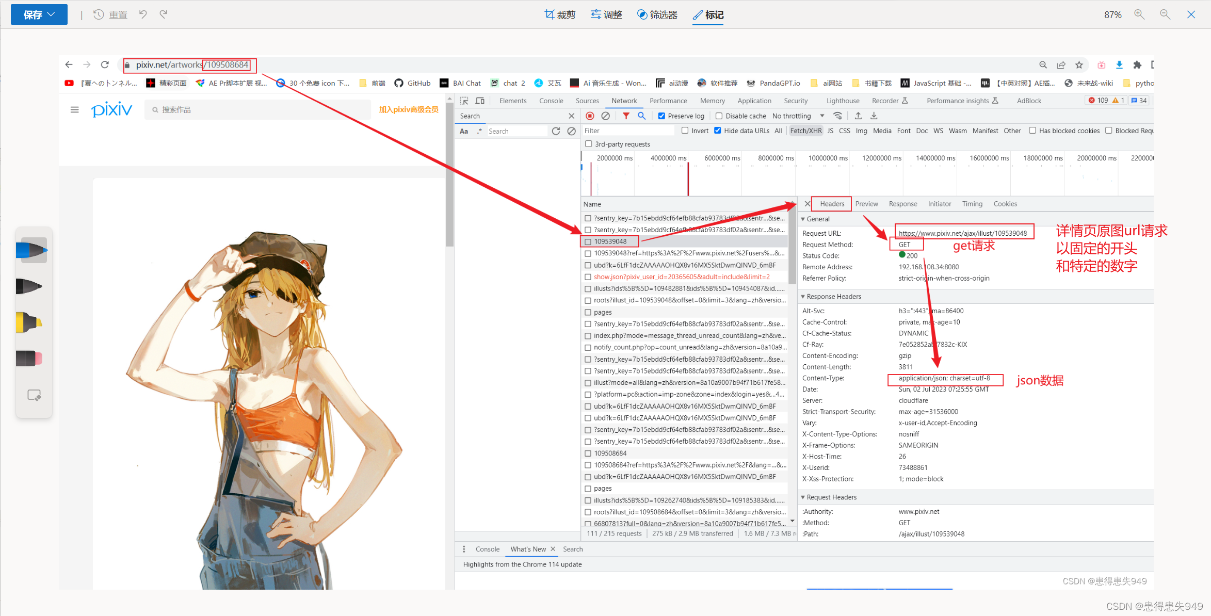Switch to the 裁剪 crop tab
Viewport: 1211px width, 616px height.
[x=560, y=14]
